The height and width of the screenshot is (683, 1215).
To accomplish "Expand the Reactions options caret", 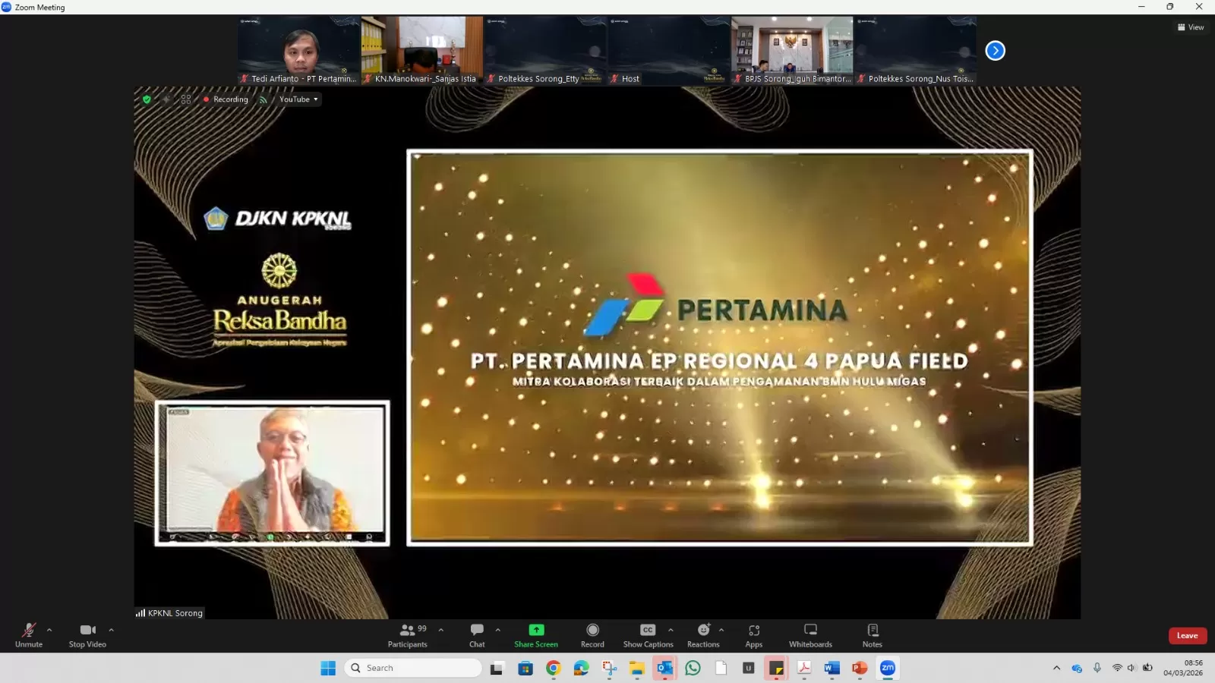I will [721, 630].
